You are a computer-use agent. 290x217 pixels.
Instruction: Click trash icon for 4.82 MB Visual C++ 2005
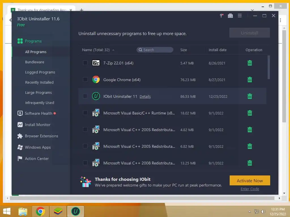pyautogui.click(x=250, y=129)
